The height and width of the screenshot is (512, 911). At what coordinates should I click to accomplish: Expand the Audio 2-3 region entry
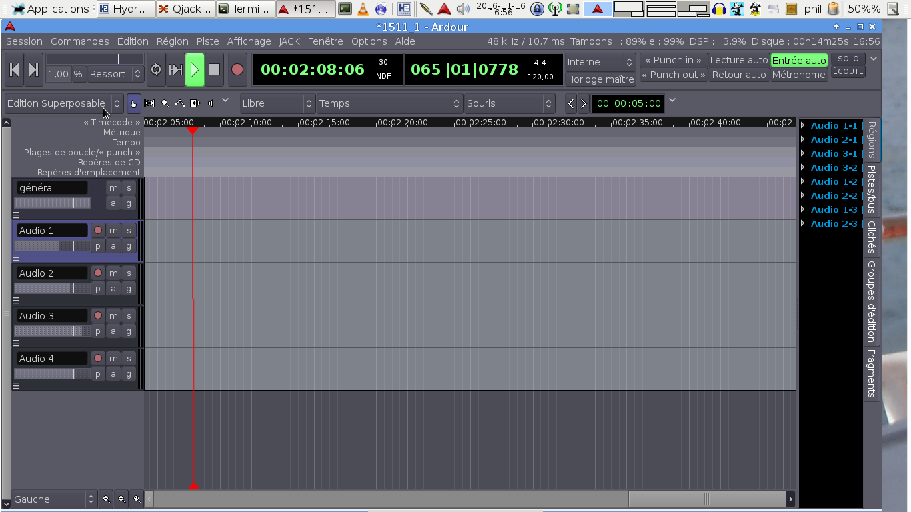802,223
